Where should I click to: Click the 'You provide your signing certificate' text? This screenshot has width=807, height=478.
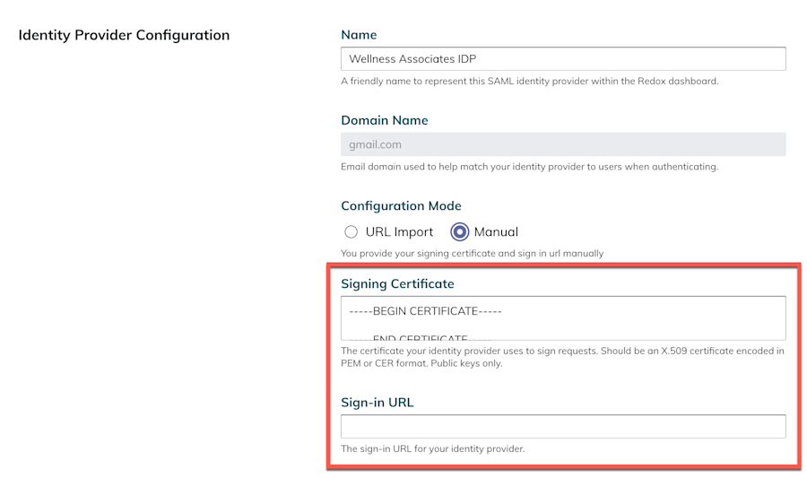click(x=472, y=253)
